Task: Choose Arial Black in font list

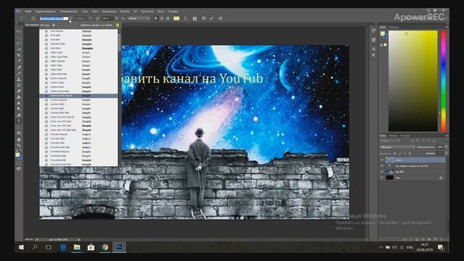Action: point(78,48)
